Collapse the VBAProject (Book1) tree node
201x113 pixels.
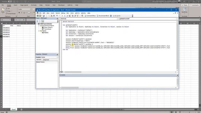(37, 24)
